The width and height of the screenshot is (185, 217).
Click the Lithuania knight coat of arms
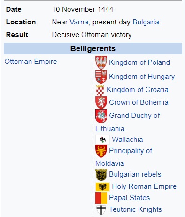101,116
